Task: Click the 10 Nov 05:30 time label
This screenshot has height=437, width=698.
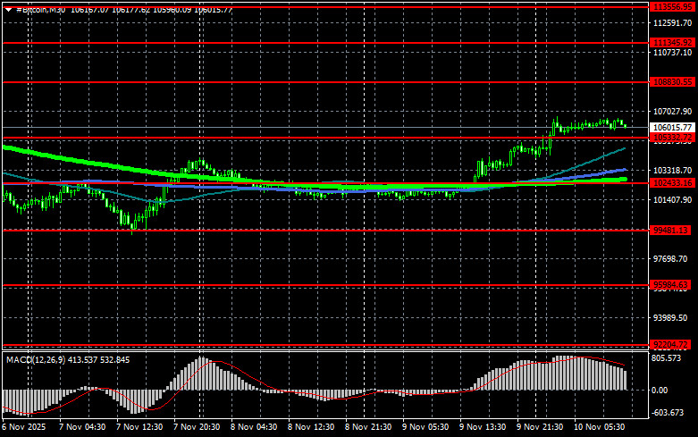Action: coord(601,426)
